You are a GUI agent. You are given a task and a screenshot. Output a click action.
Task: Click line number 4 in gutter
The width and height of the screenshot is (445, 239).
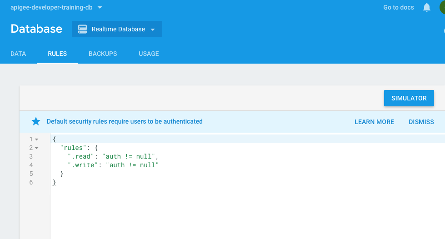(31, 165)
